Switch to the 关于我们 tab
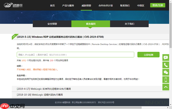Viewport: 172px width, 109px height. point(129,24)
